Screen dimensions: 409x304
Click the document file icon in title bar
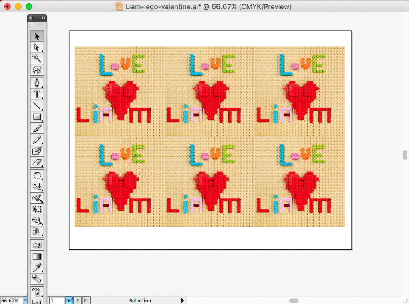point(119,6)
